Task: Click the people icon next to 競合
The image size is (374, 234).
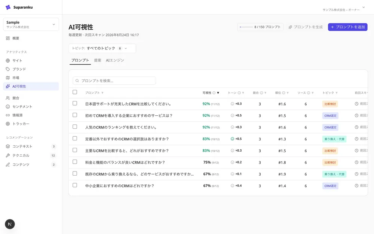Action: pos(8,98)
